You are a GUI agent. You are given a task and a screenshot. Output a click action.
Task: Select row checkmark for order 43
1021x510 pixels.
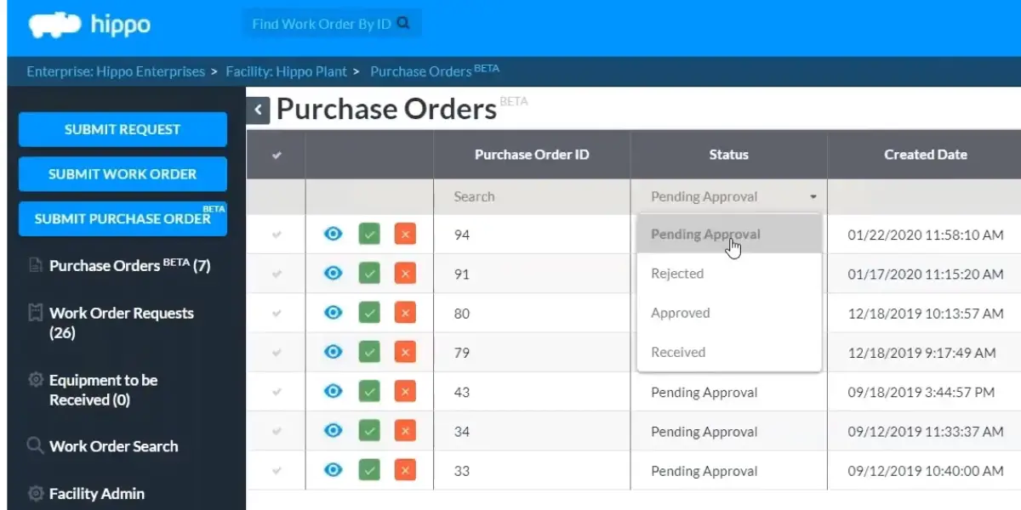[276, 392]
